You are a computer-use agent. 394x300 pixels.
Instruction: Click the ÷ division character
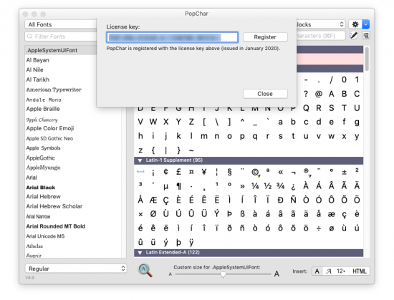point(319,228)
